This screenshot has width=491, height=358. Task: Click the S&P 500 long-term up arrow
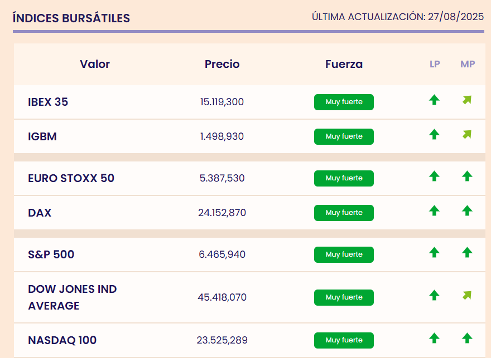pos(434,252)
